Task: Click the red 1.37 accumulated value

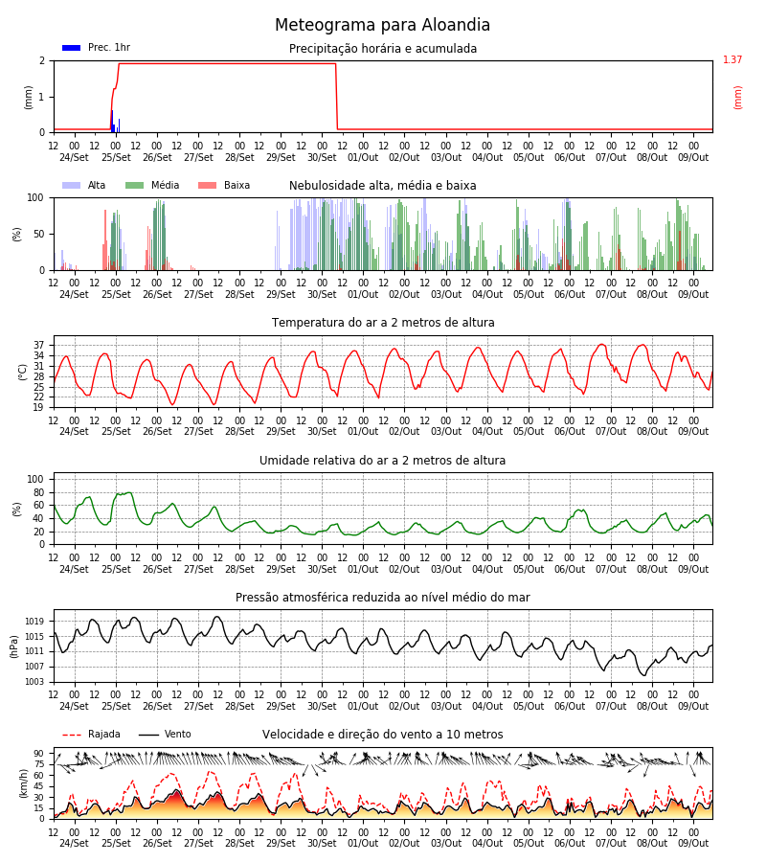Action: point(732,59)
